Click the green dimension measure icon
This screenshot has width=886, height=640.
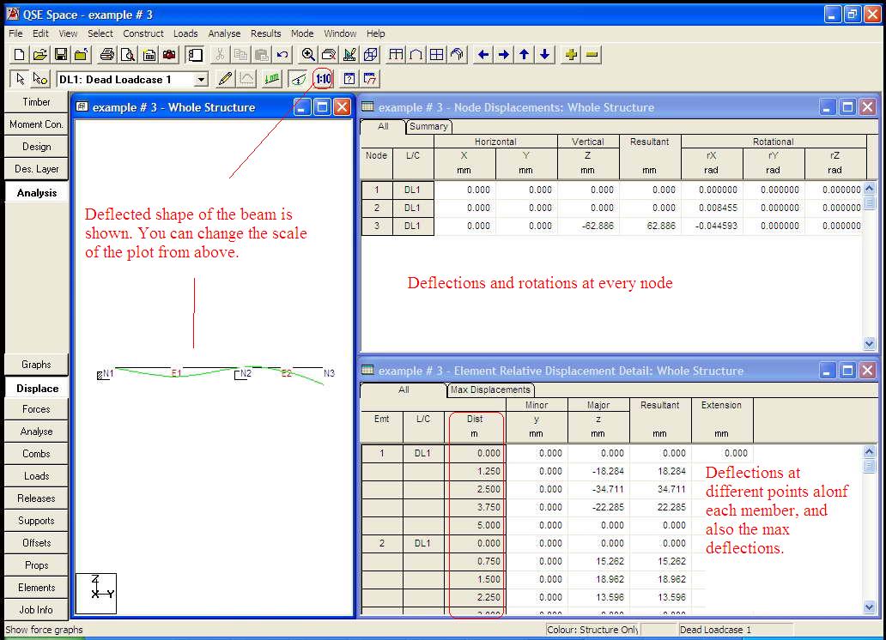point(272,79)
